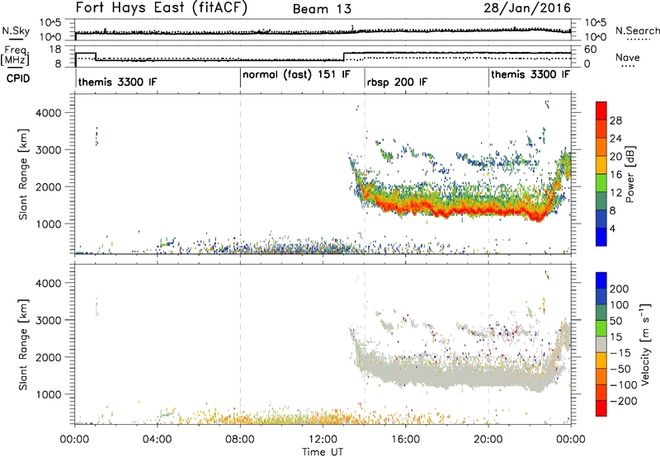Click the first 'themis 3300 IF' CPID label
Viewport: 660px width, 457px height.
click(117, 82)
